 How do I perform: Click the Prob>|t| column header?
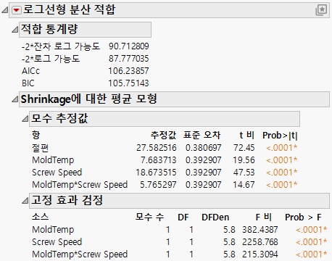click(280, 136)
